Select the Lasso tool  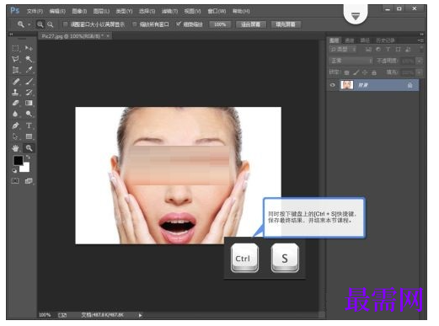click(x=16, y=59)
